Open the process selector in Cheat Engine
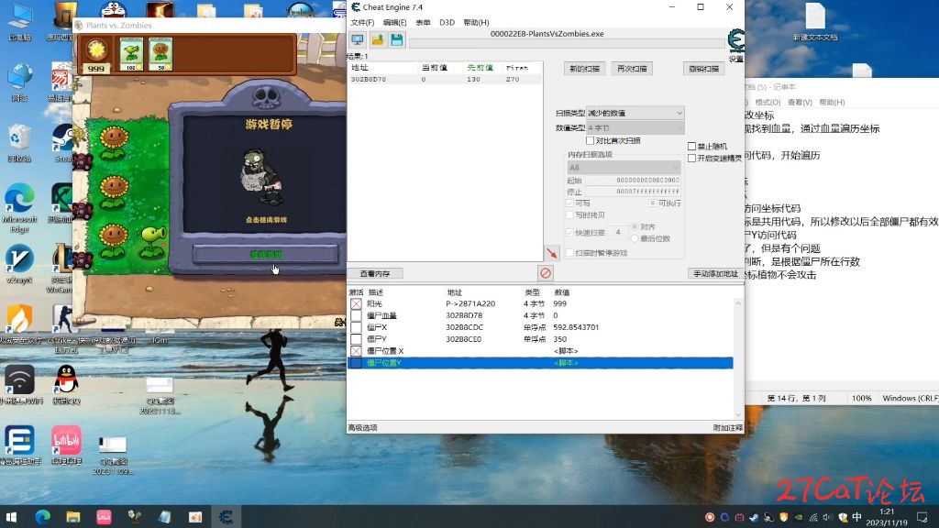This screenshot has height=528, width=939. (x=358, y=40)
